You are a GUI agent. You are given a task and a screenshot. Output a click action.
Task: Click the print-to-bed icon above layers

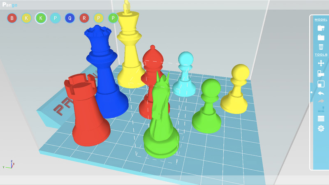(x=321, y=109)
